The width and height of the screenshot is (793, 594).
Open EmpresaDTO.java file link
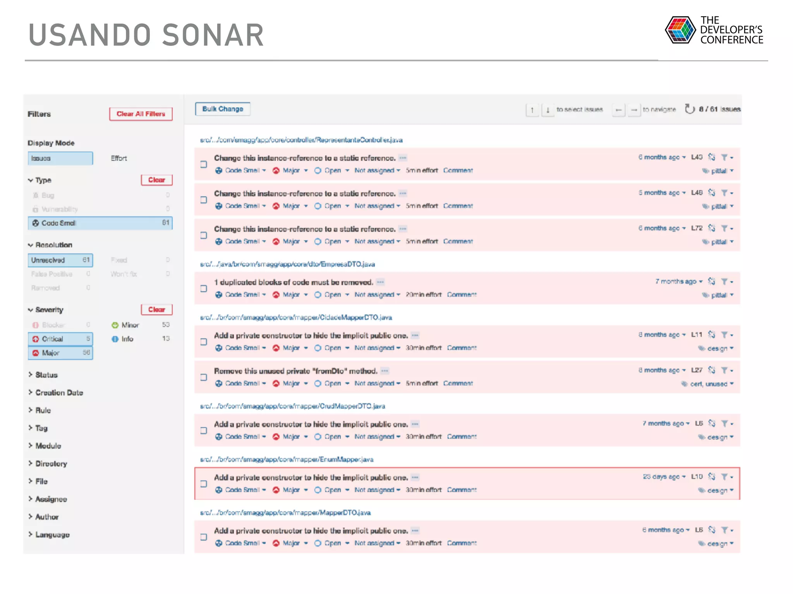click(287, 264)
